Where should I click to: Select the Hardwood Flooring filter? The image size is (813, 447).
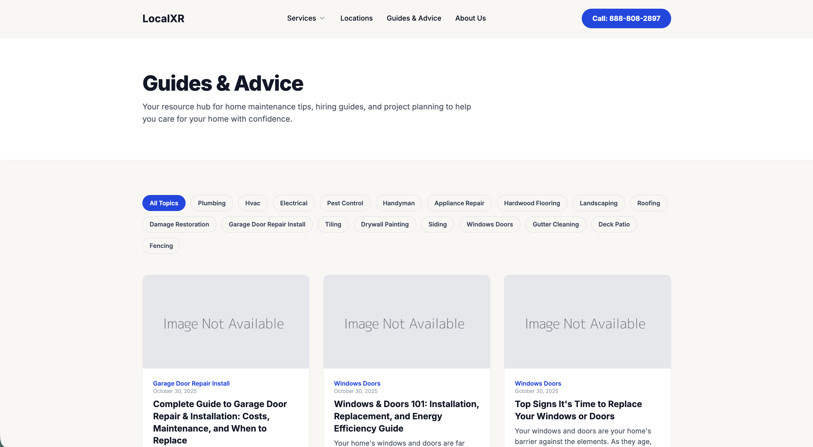532,203
